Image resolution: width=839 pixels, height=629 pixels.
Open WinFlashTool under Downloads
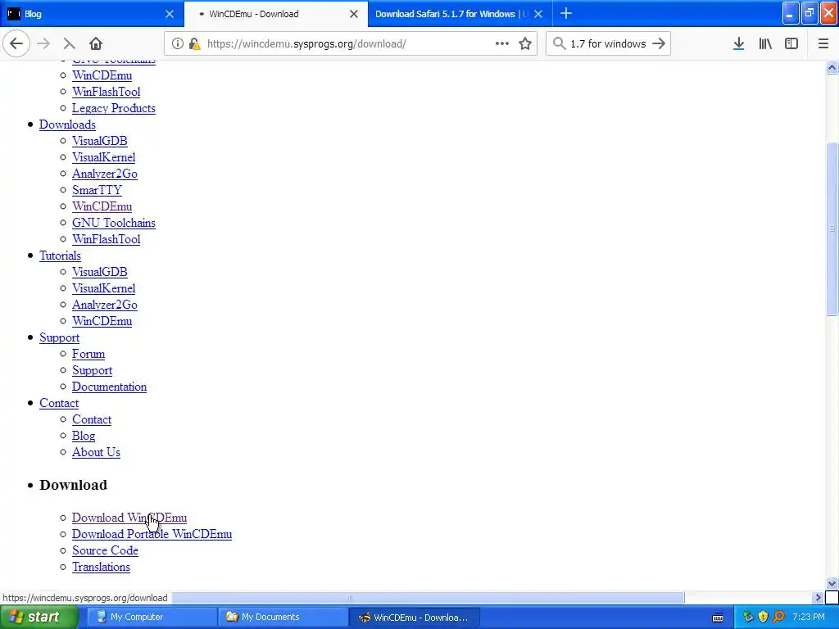(x=106, y=239)
